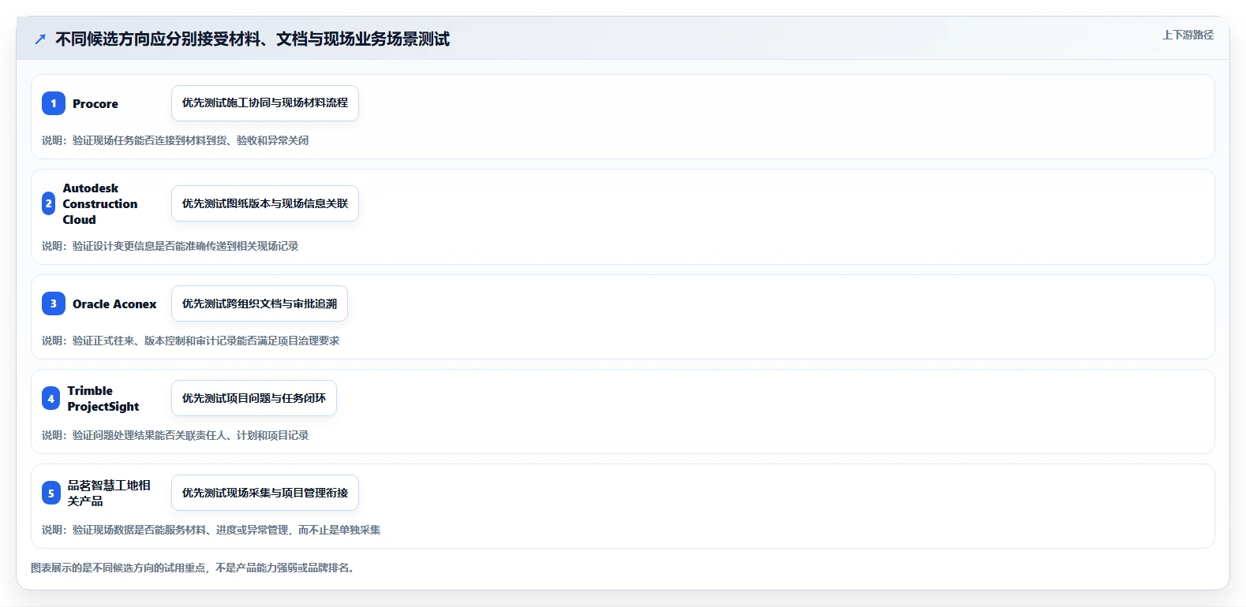
Task: Click the 优先测试图纸版本与现场信息关联 pill
Action: click(x=265, y=203)
